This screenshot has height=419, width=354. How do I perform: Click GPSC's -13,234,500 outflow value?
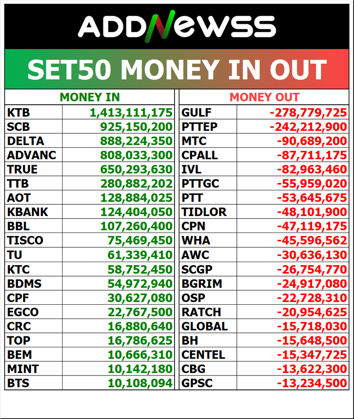(x=312, y=383)
